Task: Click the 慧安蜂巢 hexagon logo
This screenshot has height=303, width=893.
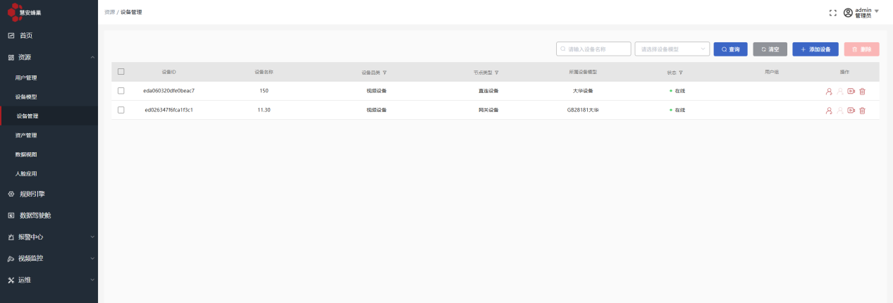Action: pyautogui.click(x=15, y=12)
